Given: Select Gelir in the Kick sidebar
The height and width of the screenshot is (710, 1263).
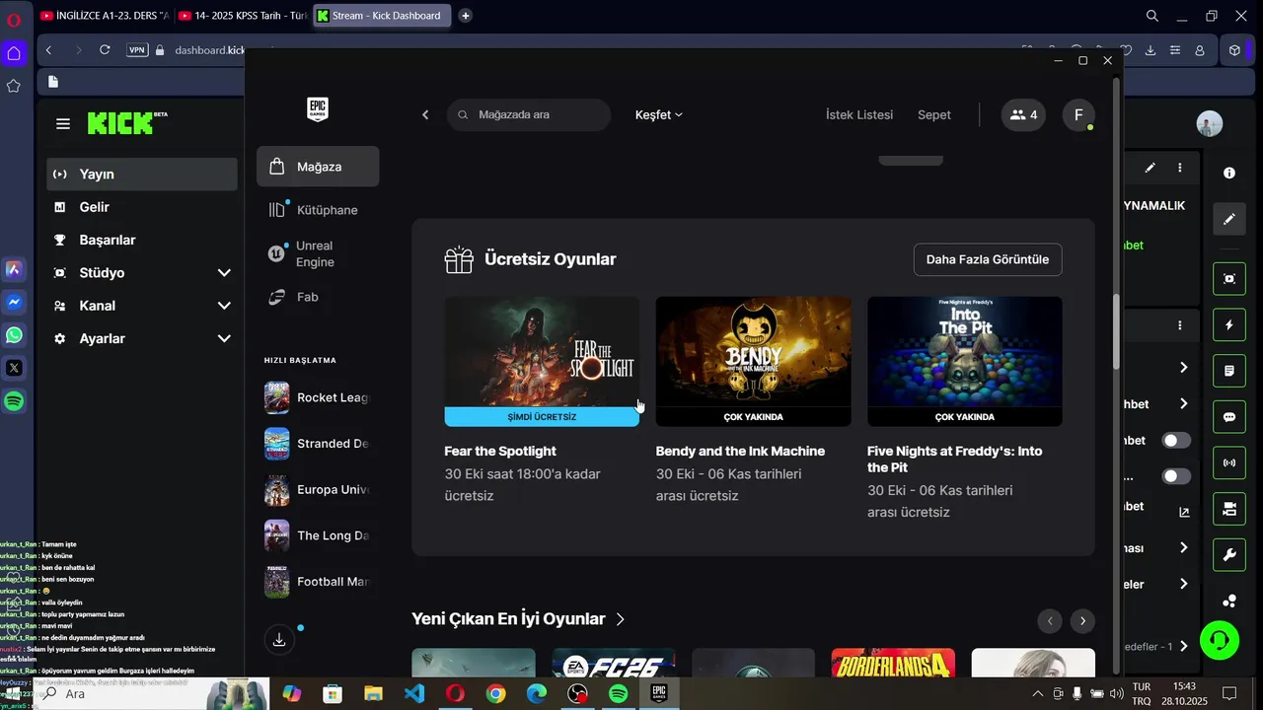Looking at the screenshot, I should pyautogui.click(x=142, y=207).
